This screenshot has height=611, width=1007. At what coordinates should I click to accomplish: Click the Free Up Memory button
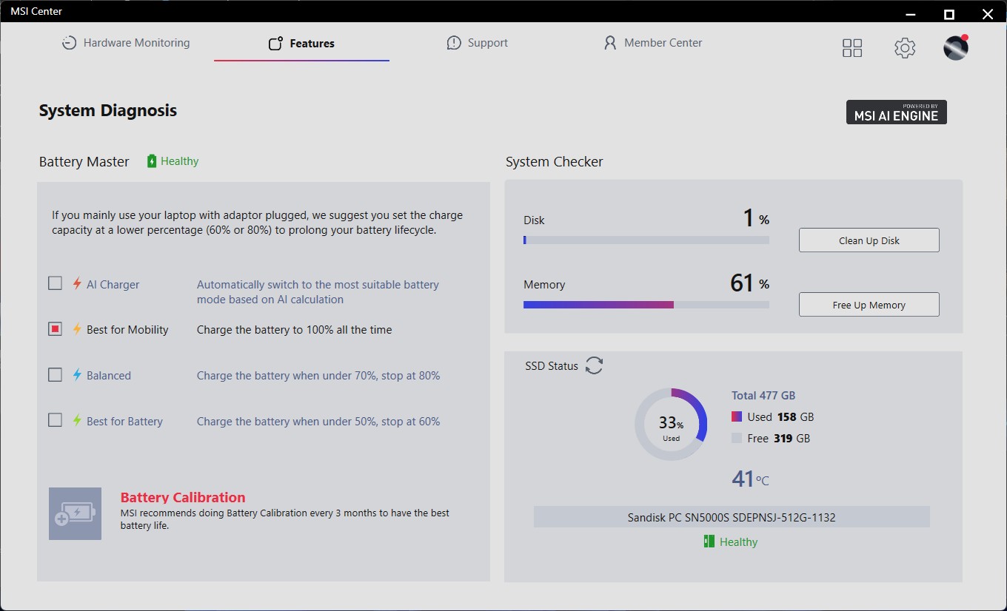869,305
